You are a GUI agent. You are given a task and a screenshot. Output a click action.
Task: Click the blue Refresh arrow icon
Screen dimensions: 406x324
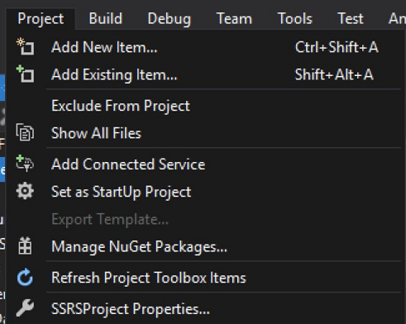[25, 277]
